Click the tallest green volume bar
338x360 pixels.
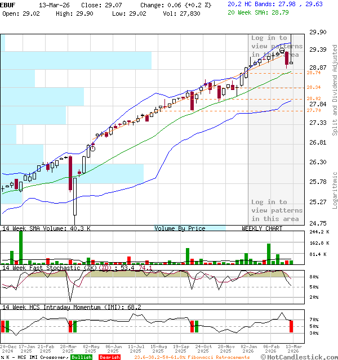(21, 246)
